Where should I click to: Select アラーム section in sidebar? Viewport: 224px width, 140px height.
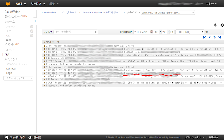pos(9,22)
